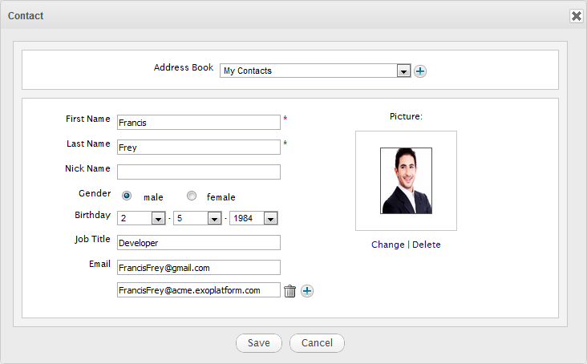Click the Job Title input field
Image resolution: width=587 pixels, height=364 pixels.
tap(198, 242)
